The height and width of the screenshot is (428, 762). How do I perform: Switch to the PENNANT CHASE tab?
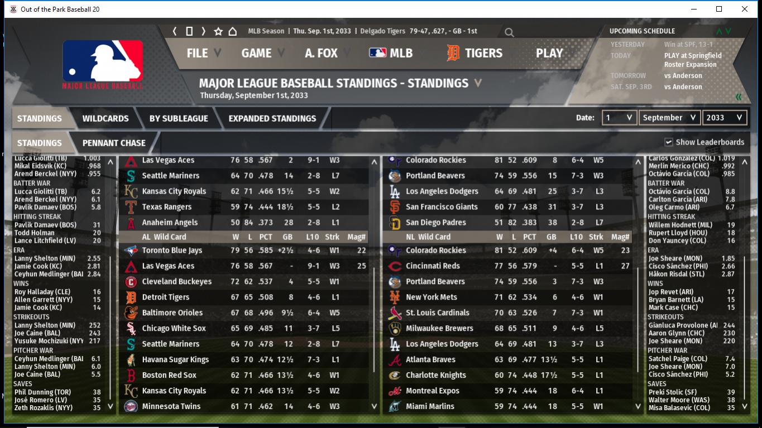114,143
